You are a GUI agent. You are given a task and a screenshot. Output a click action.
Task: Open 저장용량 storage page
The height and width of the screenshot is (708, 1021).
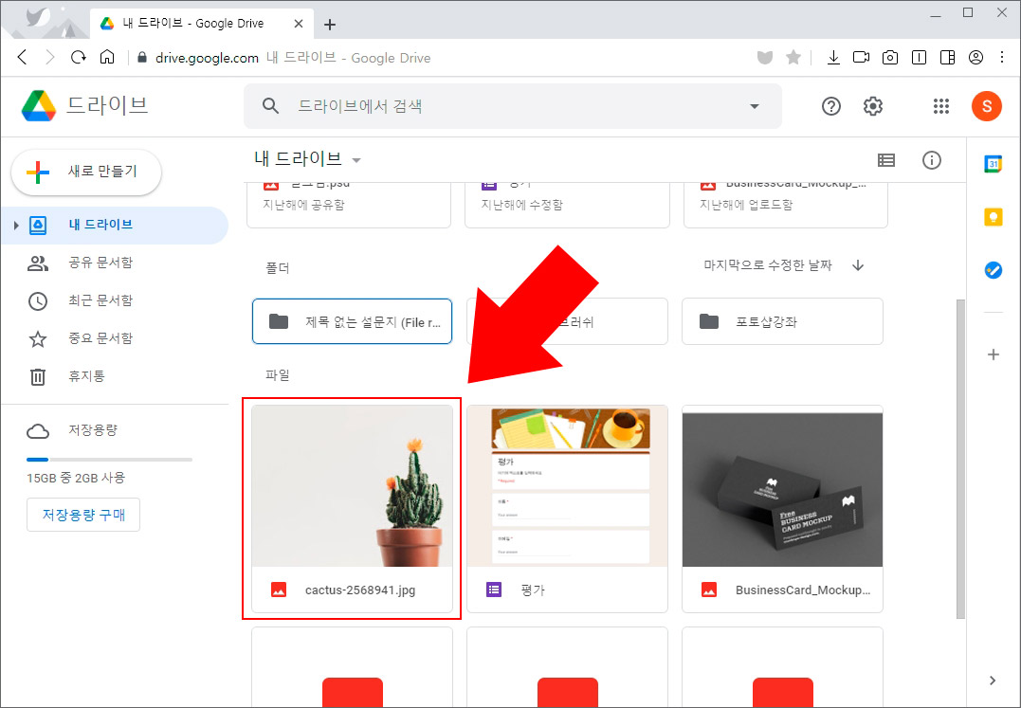click(93, 430)
